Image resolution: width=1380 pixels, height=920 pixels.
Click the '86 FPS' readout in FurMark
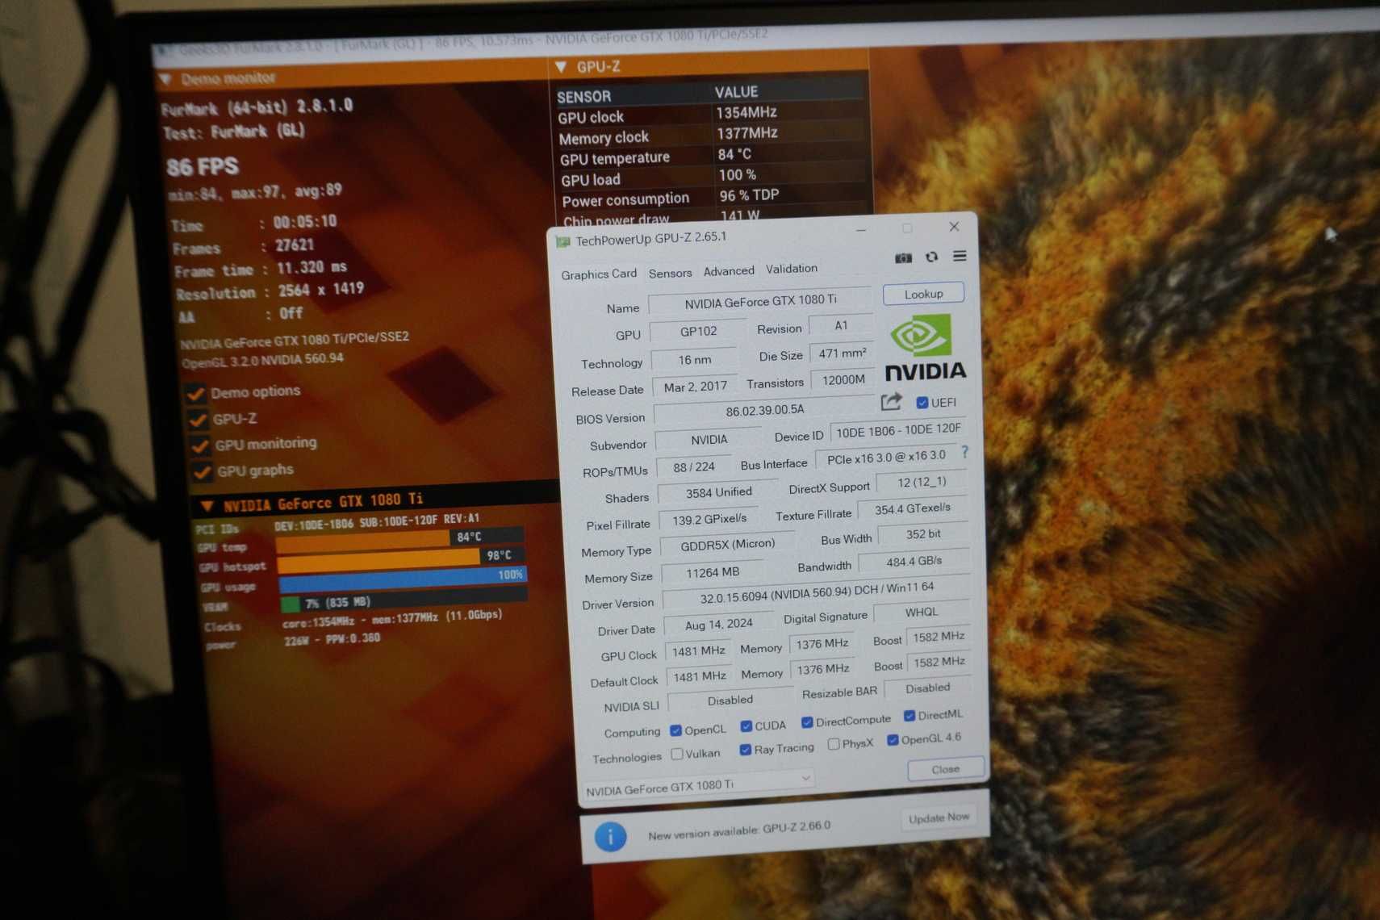[203, 167]
